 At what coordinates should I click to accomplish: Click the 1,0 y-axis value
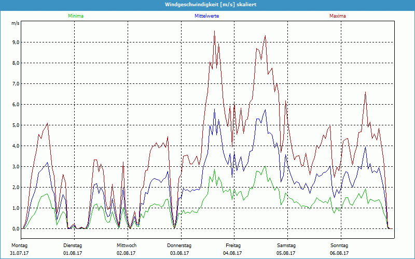[x=16, y=208]
